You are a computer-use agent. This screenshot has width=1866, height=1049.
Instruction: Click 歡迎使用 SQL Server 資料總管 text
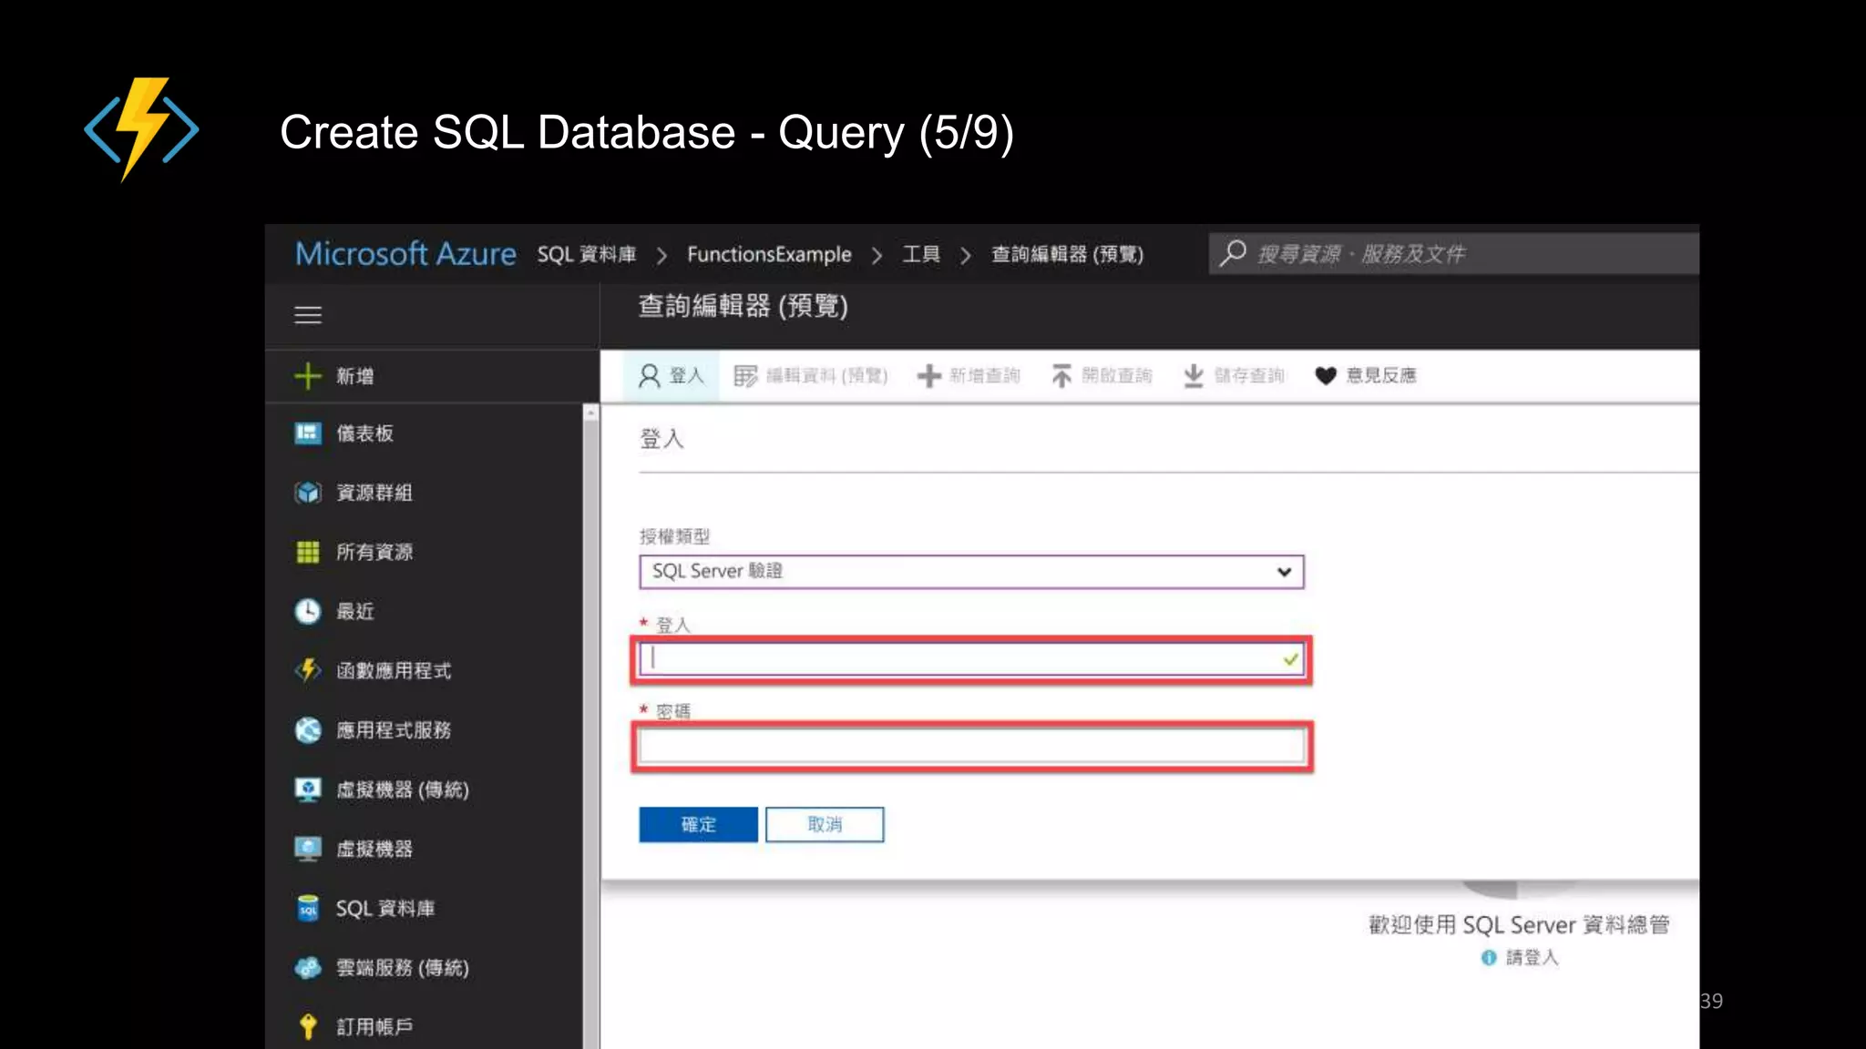coord(1519,924)
